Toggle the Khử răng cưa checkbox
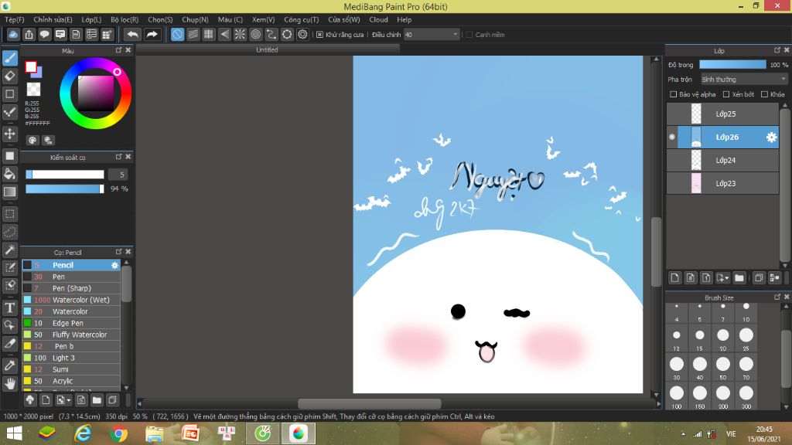This screenshot has height=445, width=792. (x=319, y=35)
